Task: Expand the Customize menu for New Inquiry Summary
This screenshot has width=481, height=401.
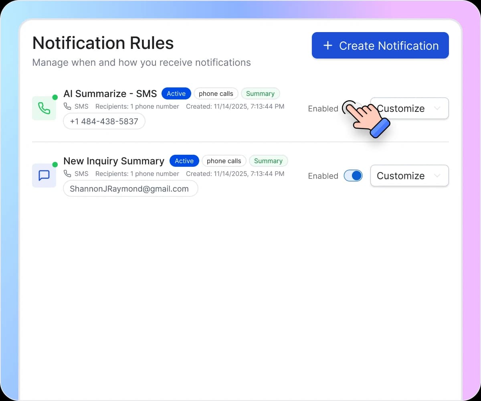Action: (x=409, y=176)
